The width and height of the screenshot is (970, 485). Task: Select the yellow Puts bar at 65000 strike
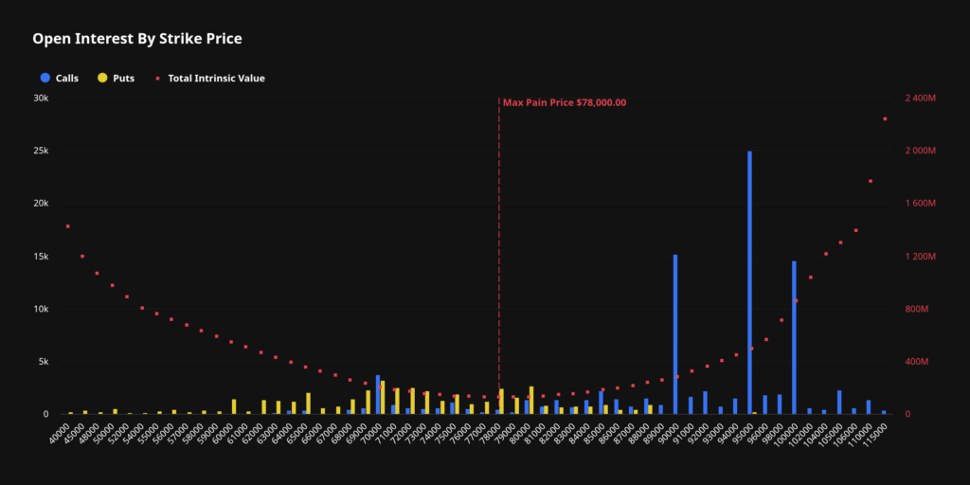308,404
